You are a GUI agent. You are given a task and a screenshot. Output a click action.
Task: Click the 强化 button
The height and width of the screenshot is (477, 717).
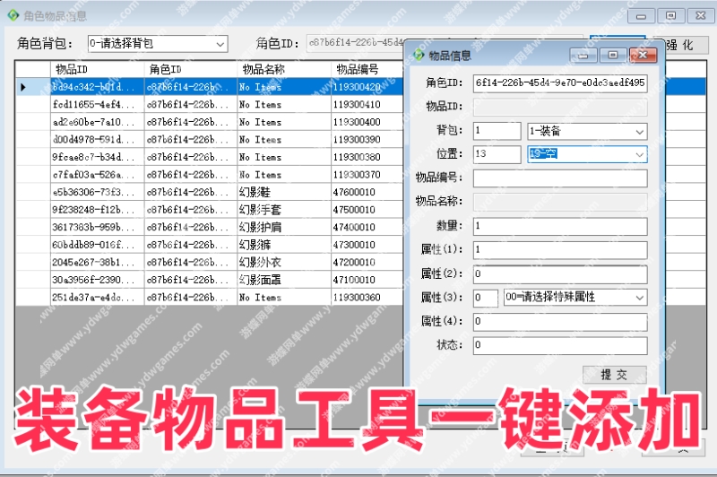point(681,45)
